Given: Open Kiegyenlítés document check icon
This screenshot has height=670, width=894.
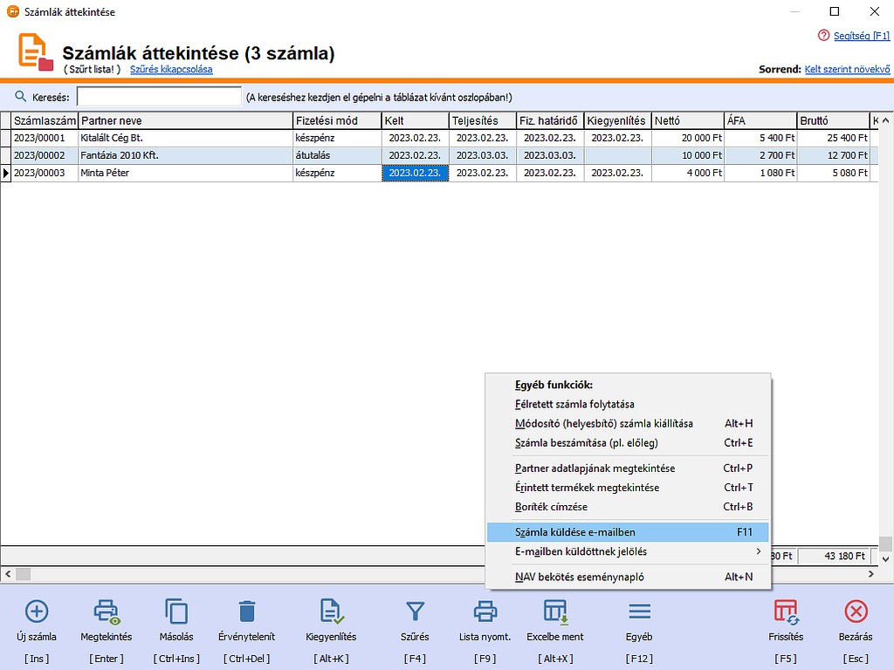Looking at the screenshot, I should pos(331,612).
